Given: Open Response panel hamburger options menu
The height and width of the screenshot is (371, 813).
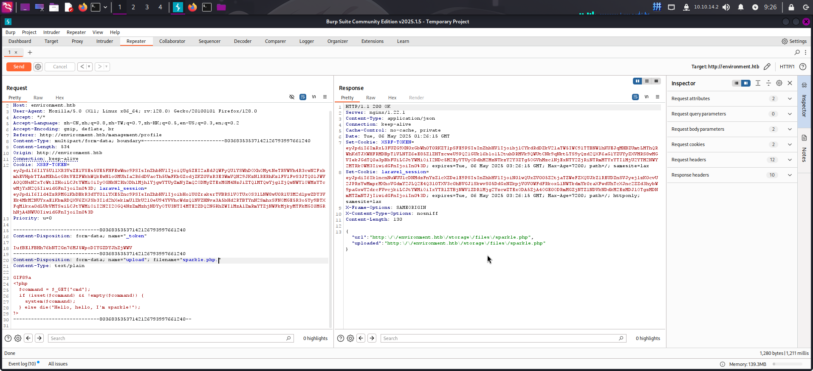Looking at the screenshot, I should [x=658, y=97].
